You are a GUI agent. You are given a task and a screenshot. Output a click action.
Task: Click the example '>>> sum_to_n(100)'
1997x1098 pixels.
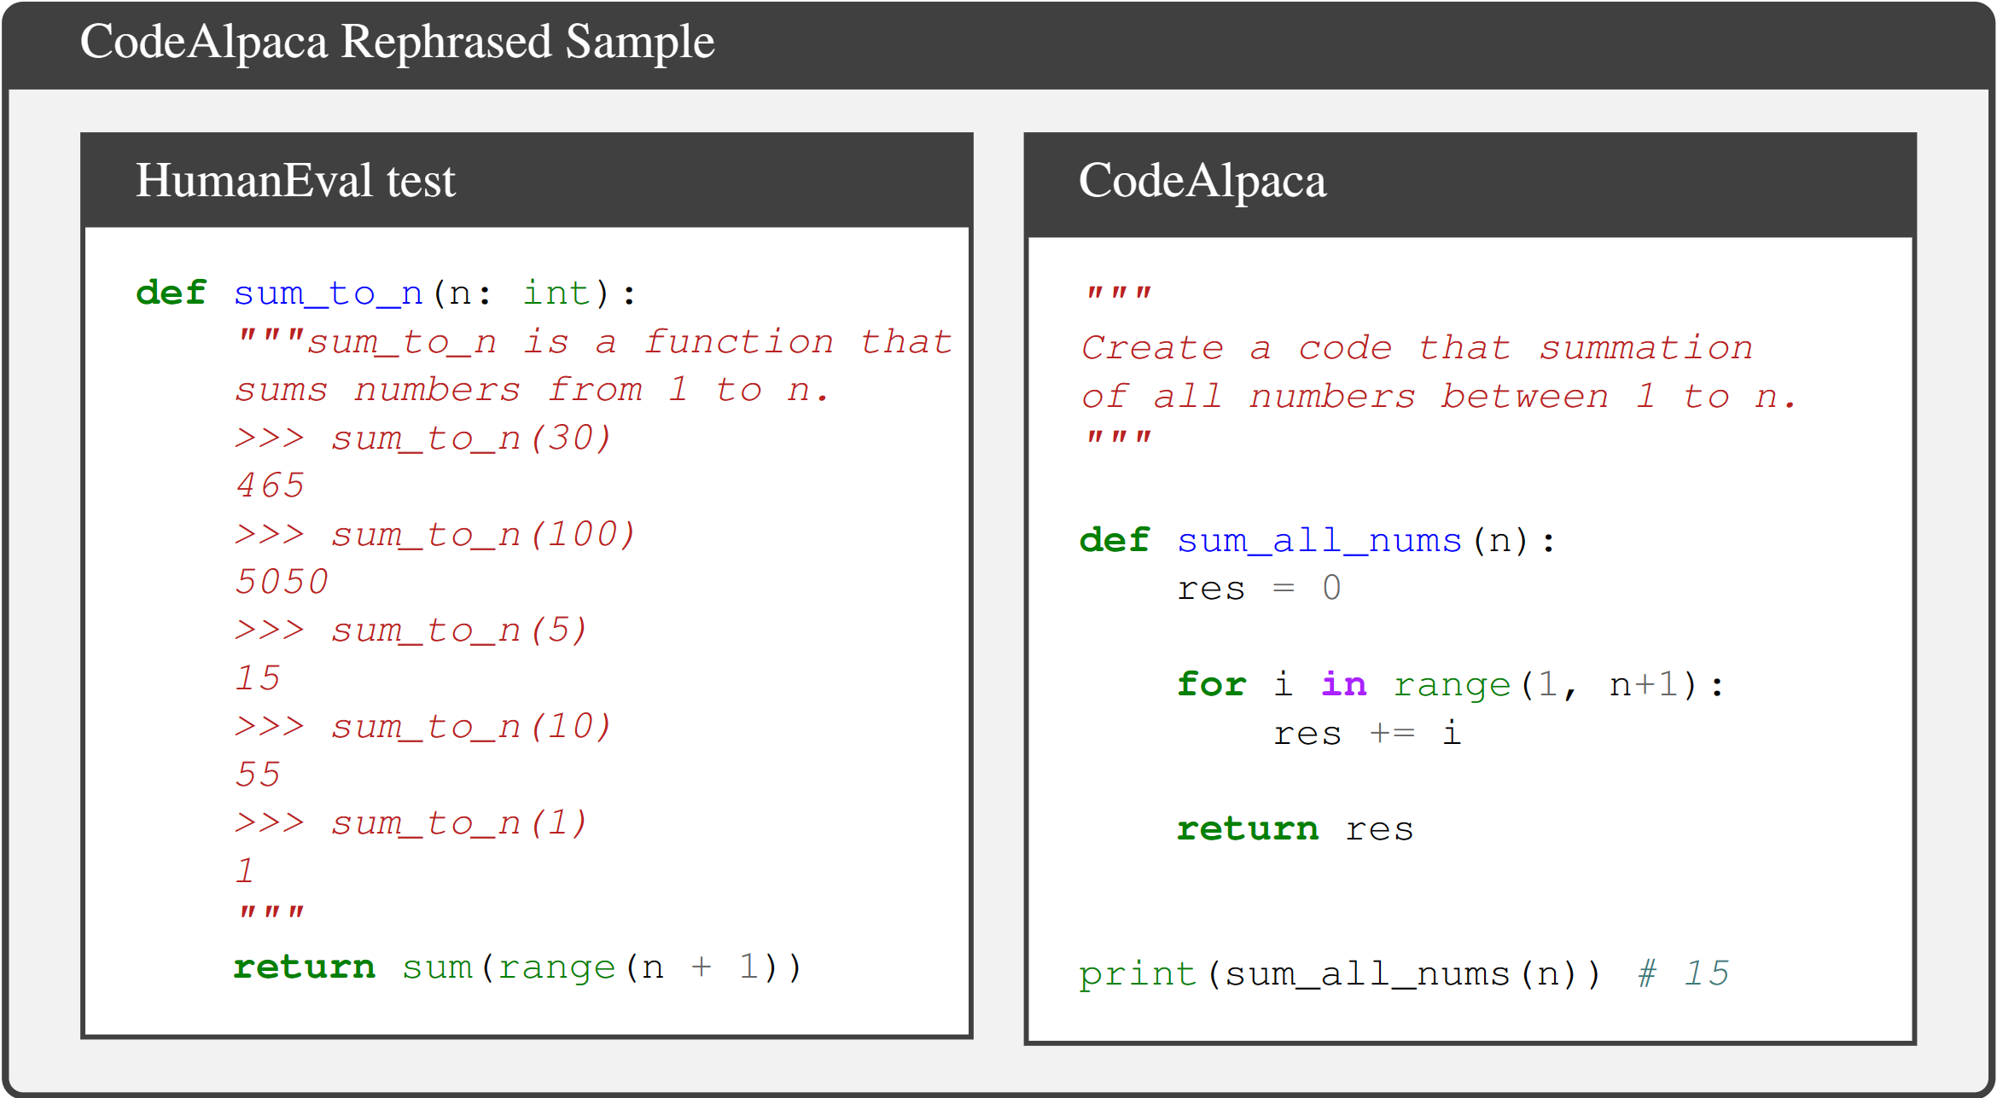tap(435, 535)
